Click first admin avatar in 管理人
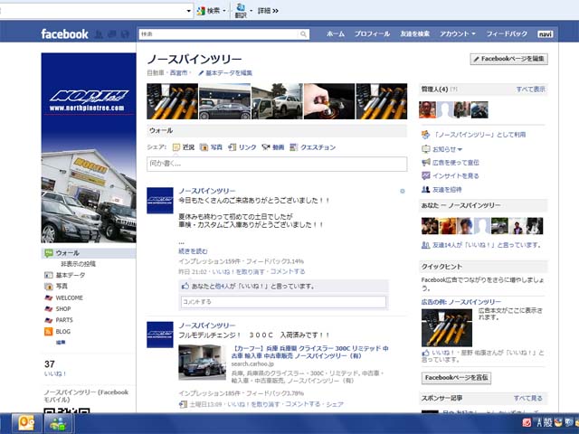Image resolution: width=579 pixels, height=434 pixels. coord(427,110)
